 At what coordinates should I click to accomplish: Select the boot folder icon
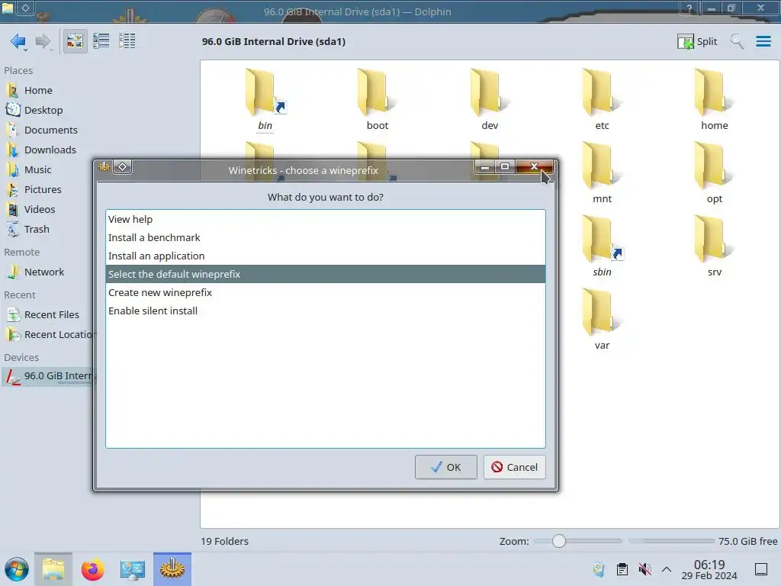tap(377, 93)
